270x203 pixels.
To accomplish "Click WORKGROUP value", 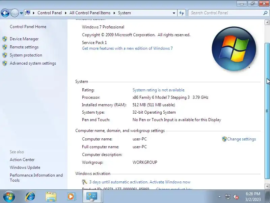I will tap(145, 162).
